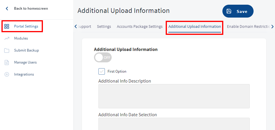Viewport: 275px width, 130px height.
Task: Select the Additional Upload Information tab
Action: click(194, 27)
